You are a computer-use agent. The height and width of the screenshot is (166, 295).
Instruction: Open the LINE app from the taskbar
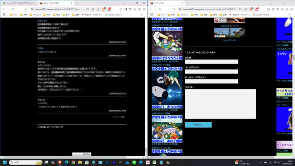pos(134,162)
